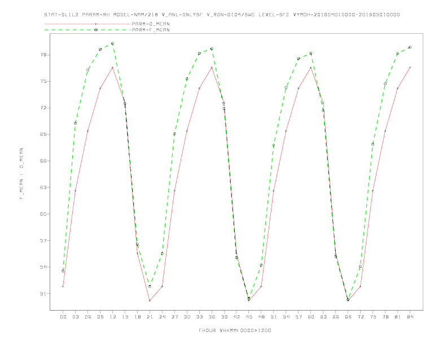447x345 pixels.
Task: Click the green dashed legend line for F_MEAN
Action: (87, 30)
